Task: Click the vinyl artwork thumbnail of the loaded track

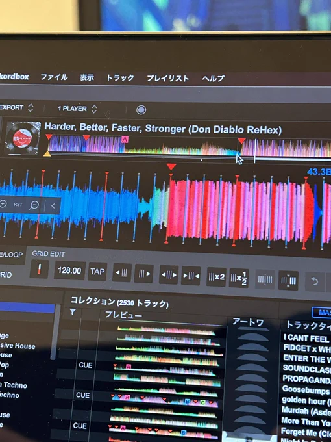Action: click(23, 138)
